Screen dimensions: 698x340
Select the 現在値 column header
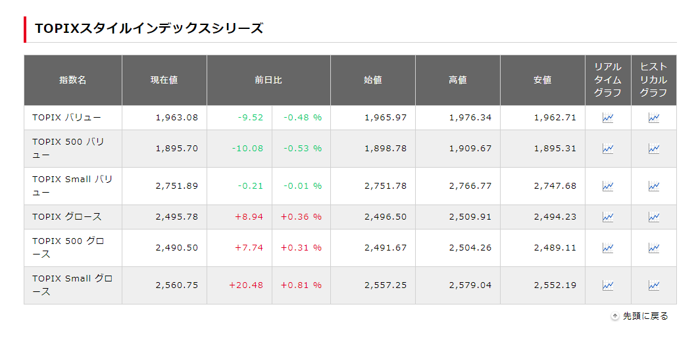[164, 80]
